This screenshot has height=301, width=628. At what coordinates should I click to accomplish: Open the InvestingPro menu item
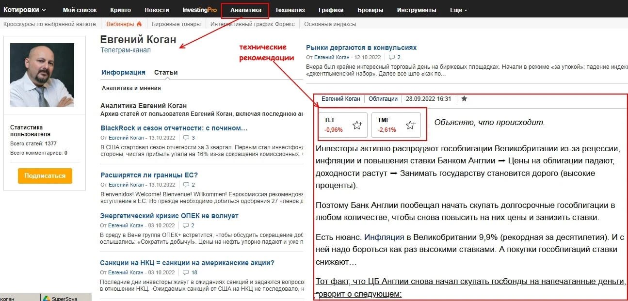coord(199,10)
